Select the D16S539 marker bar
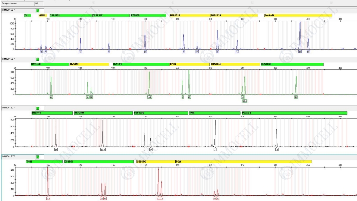Viewport: 357px width, 201px height. click(x=190, y=16)
